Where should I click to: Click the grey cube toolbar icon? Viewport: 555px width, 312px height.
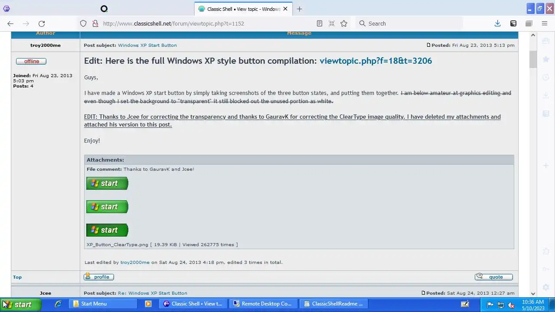529,23
